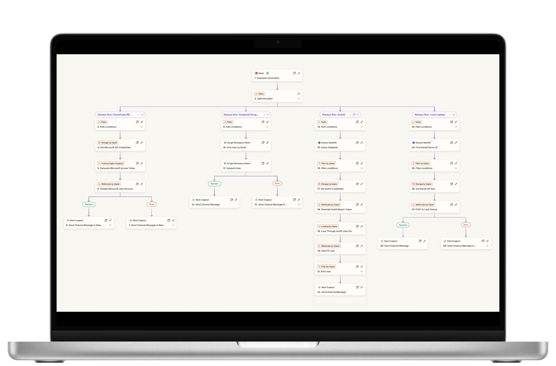Select Success branch below step 11 Suspend User
The width and height of the screenshot is (556, 366).
coord(215,183)
